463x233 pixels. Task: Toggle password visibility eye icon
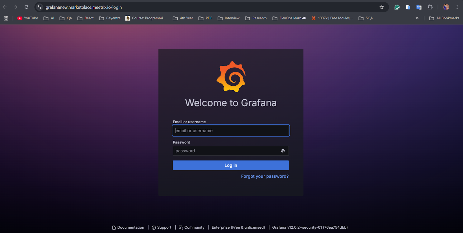[283, 151]
